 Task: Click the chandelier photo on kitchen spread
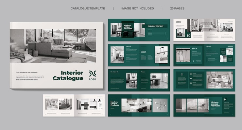[160, 106]
